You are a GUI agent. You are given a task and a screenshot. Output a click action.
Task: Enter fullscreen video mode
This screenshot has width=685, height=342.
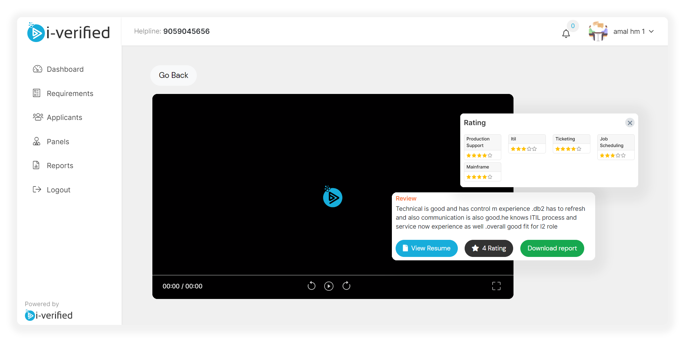coord(496,286)
